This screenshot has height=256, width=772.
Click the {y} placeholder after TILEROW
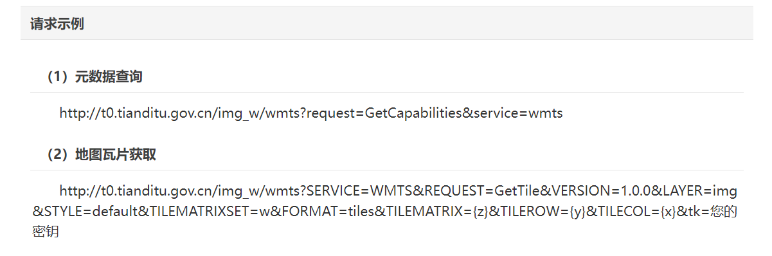[577, 212]
